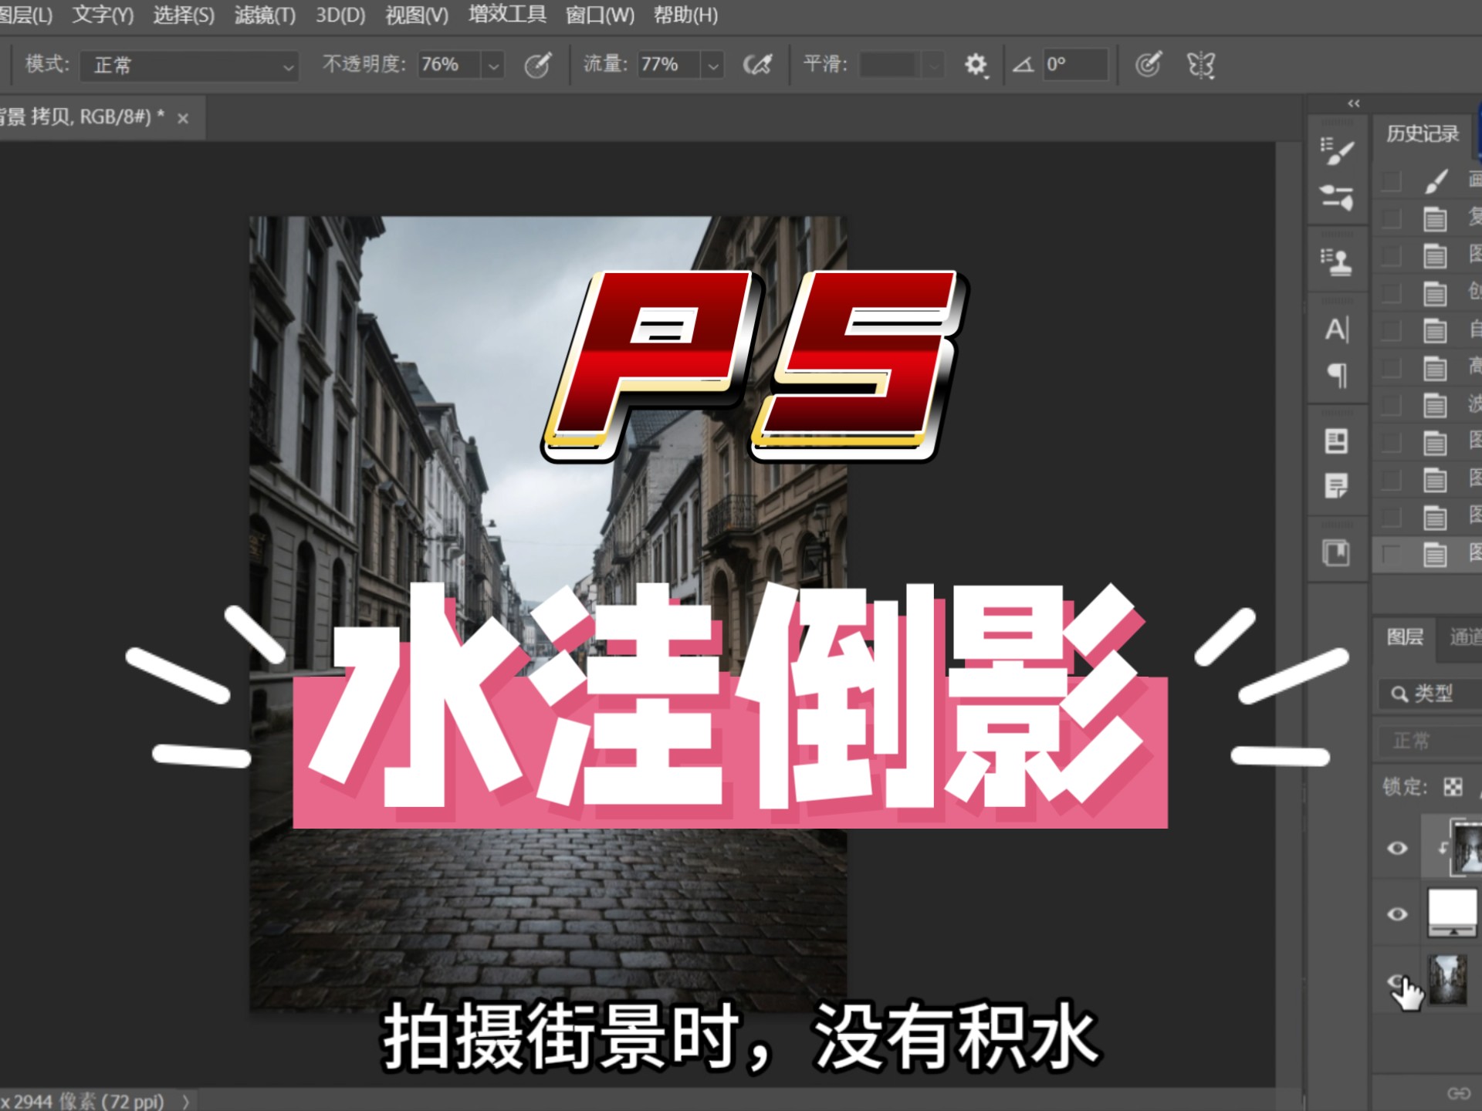Open the Character panel icon
This screenshot has height=1111, width=1482.
(1337, 329)
